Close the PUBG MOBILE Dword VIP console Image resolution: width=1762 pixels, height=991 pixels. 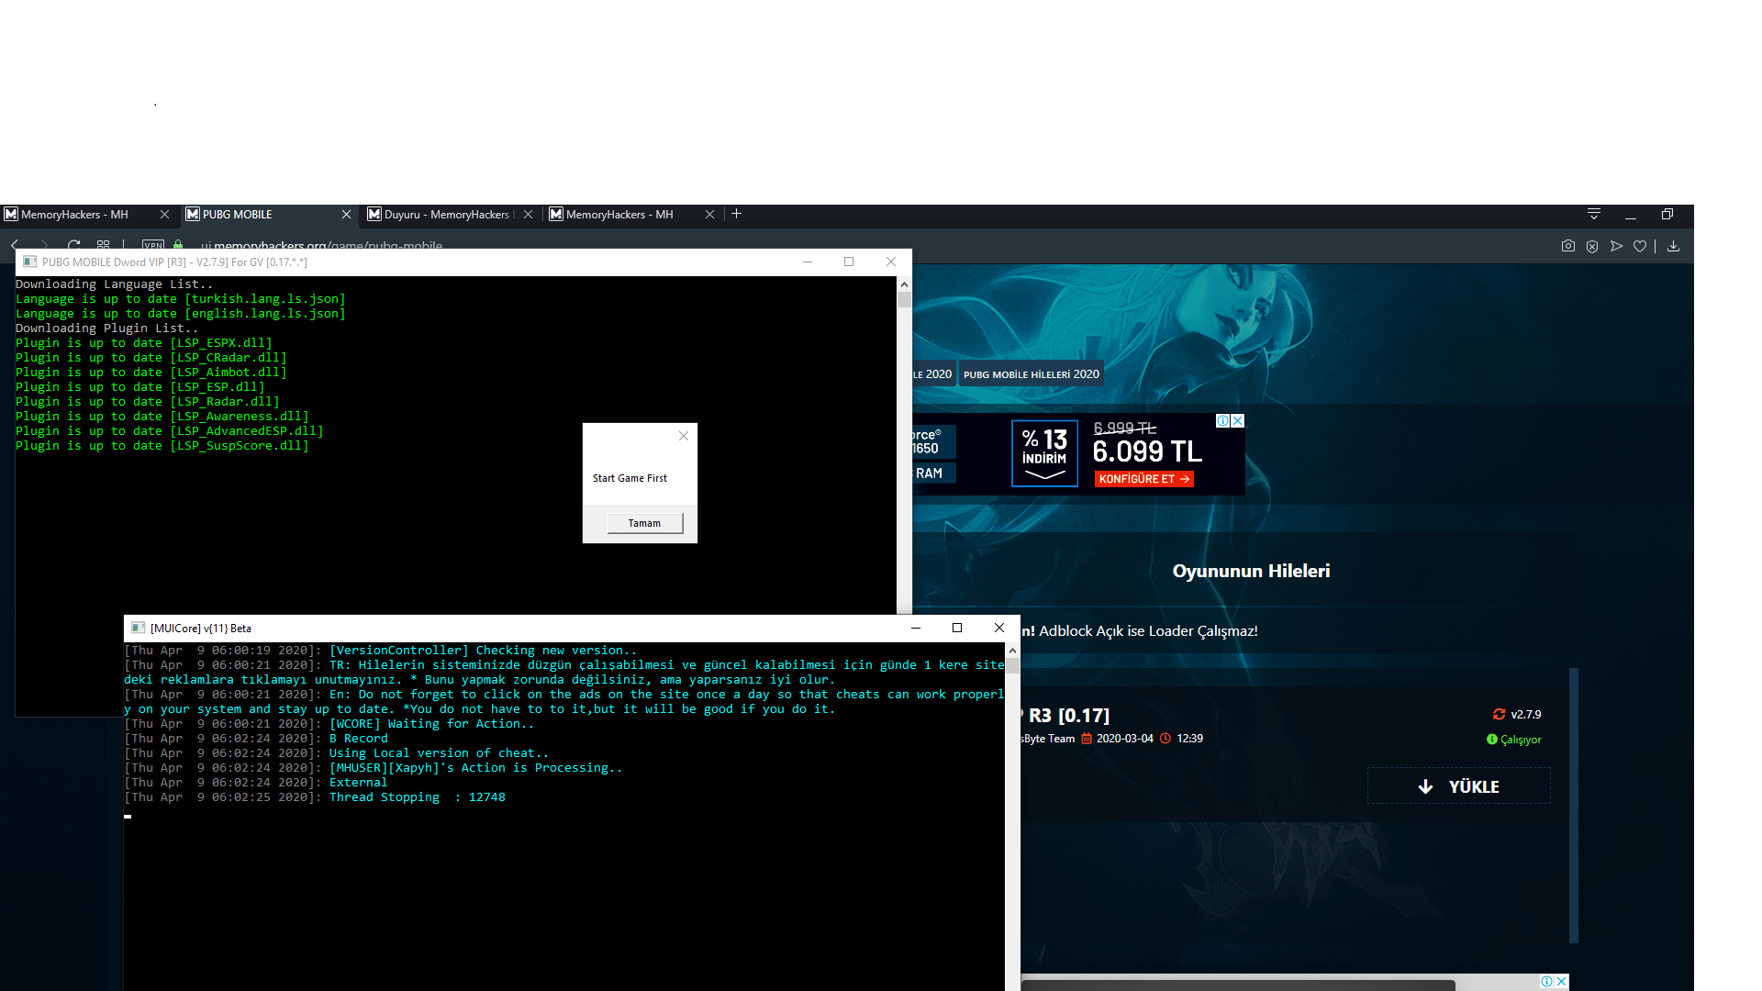coord(891,262)
